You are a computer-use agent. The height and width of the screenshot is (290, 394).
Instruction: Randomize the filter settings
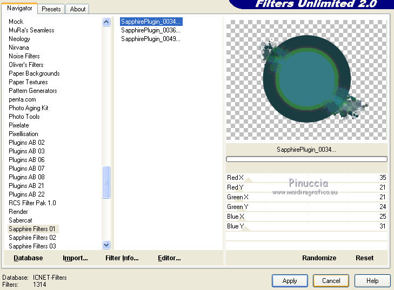319,258
